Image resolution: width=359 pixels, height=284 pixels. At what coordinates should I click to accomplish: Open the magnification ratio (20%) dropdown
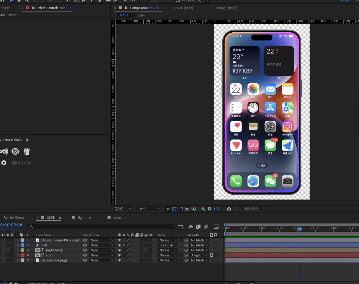pyautogui.click(x=123, y=209)
